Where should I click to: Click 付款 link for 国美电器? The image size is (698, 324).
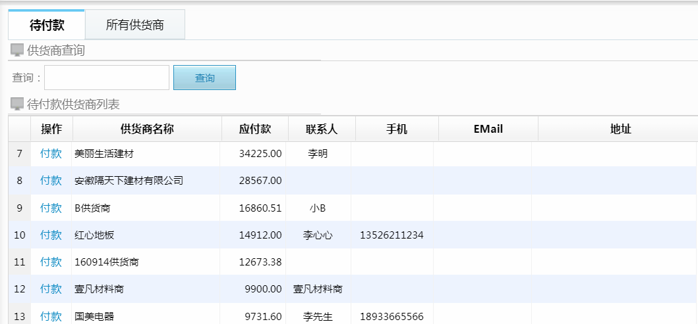point(51,316)
